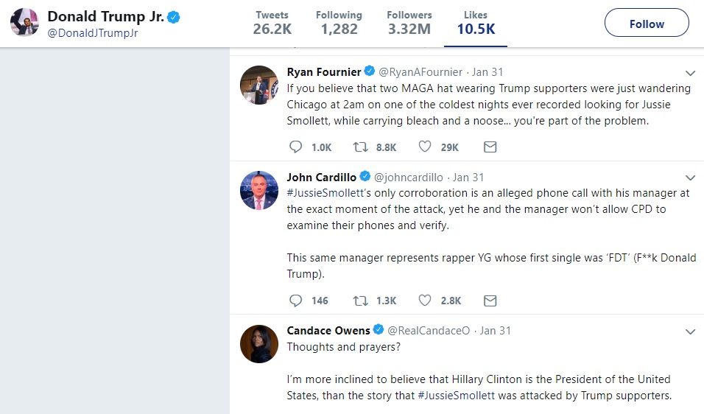Viewport: 704px width, 414px height.
Task: Send John Cardillo's tweet via direct message
Action: coord(490,301)
